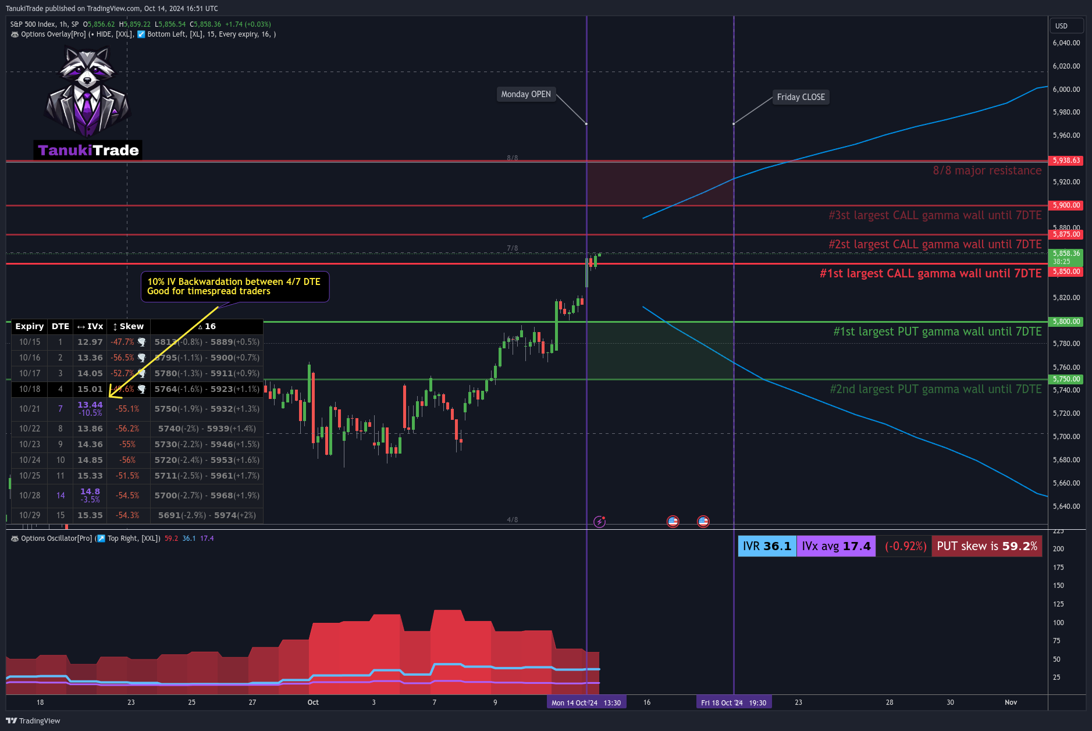Click the trophy icon in the 10/15 row
The image size is (1092, 731).
coord(142,342)
